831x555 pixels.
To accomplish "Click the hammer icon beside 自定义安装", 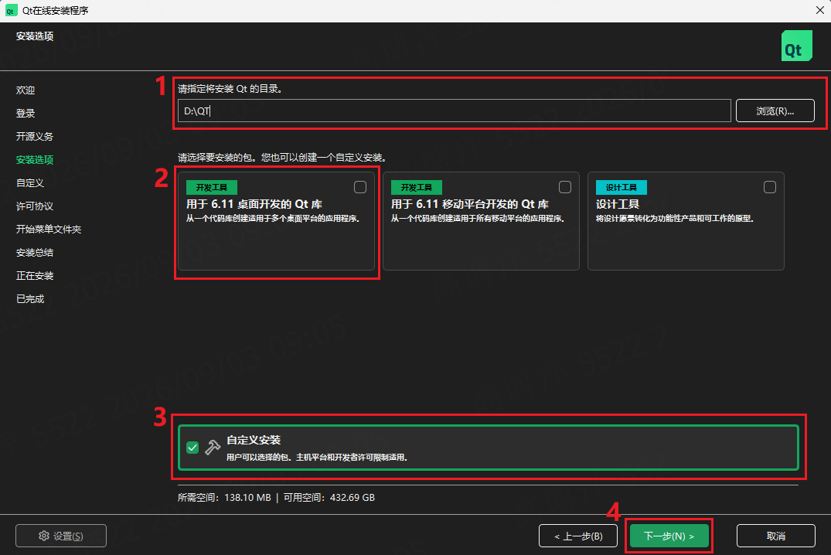I will click(x=213, y=448).
